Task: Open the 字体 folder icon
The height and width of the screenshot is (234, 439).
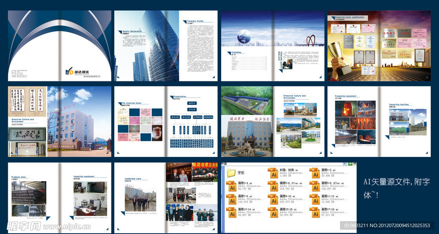Action: [231, 173]
